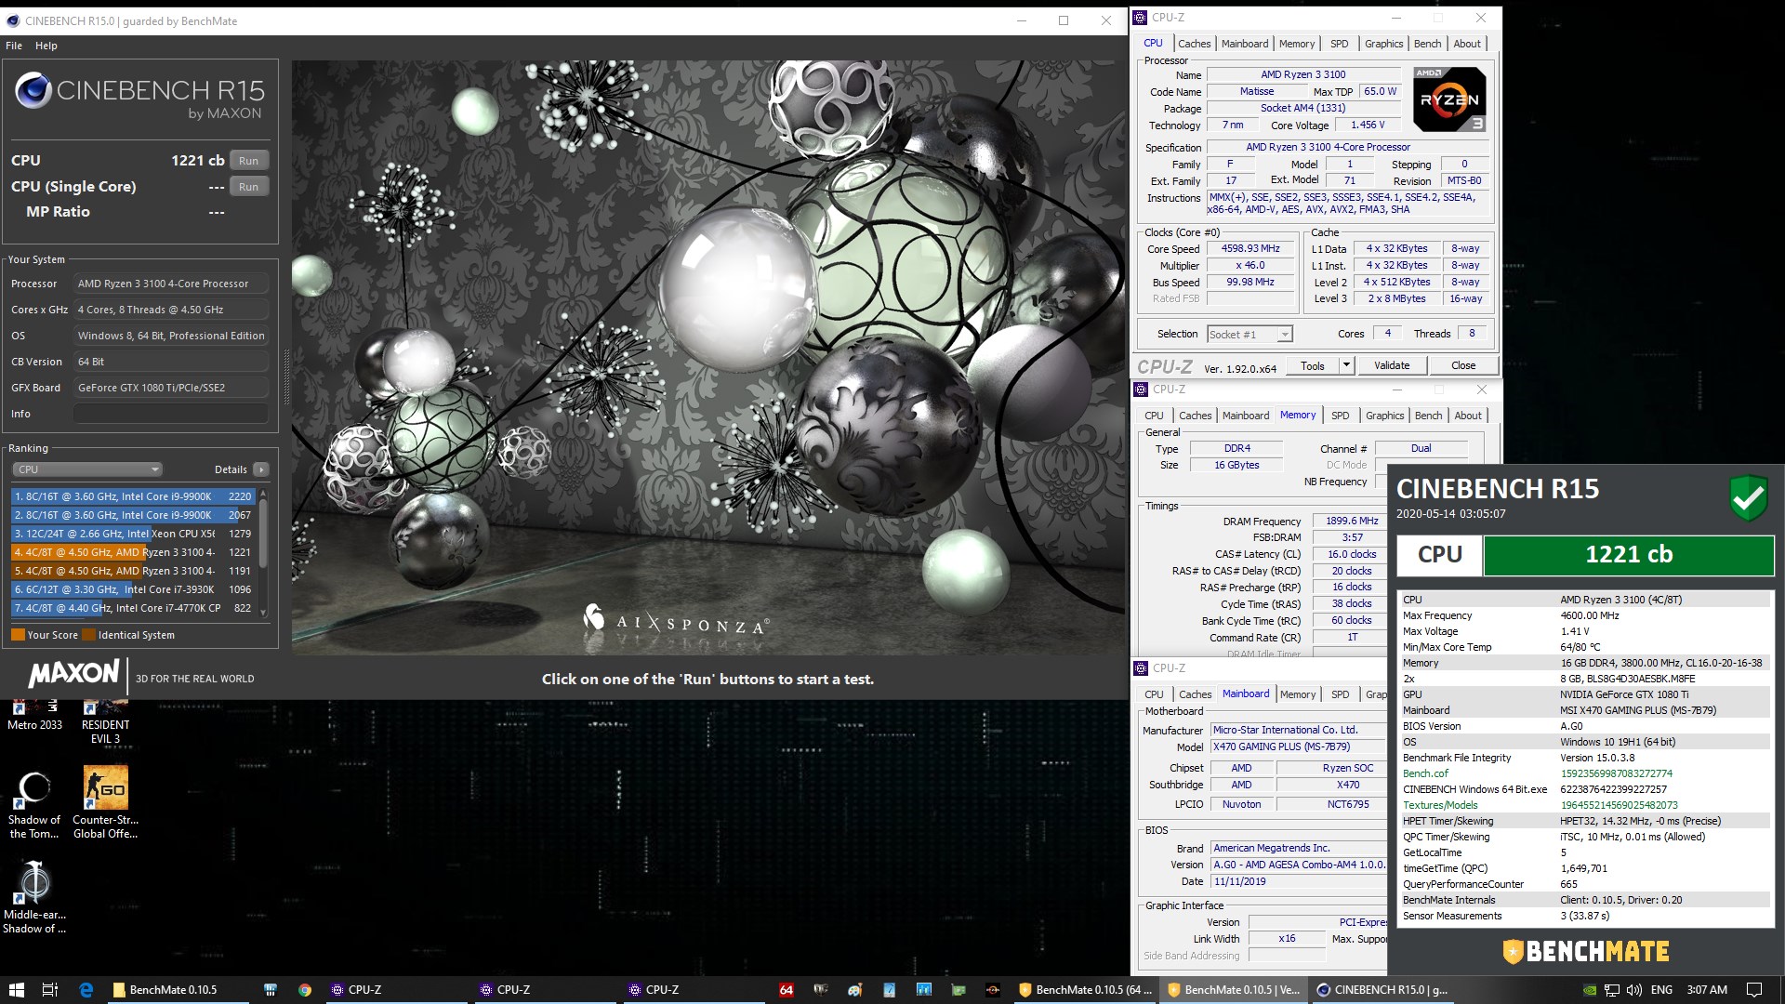Image resolution: width=1785 pixels, height=1004 pixels.
Task: Switch to the BenchMate 0.10.5 (64 taskbar window
Action: click(1085, 990)
